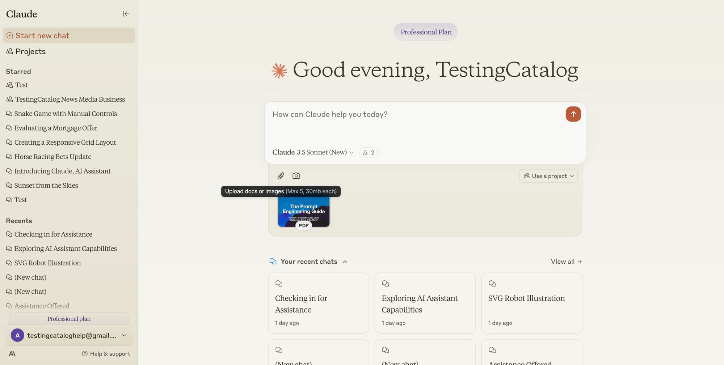Open the Claude 3.5 Sonnet model dropdown
The height and width of the screenshot is (365, 724).
coord(313,152)
